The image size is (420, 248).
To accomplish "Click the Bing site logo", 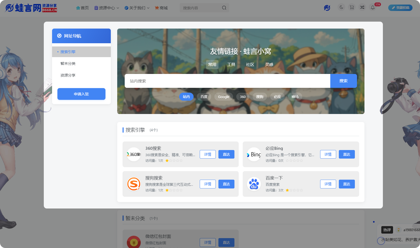I will click(254, 154).
